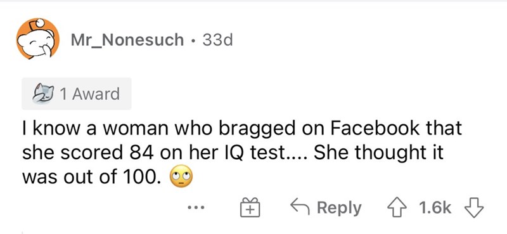Click the facepalm cat award icon
This screenshot has height=234, width=507.
(44, 93)
